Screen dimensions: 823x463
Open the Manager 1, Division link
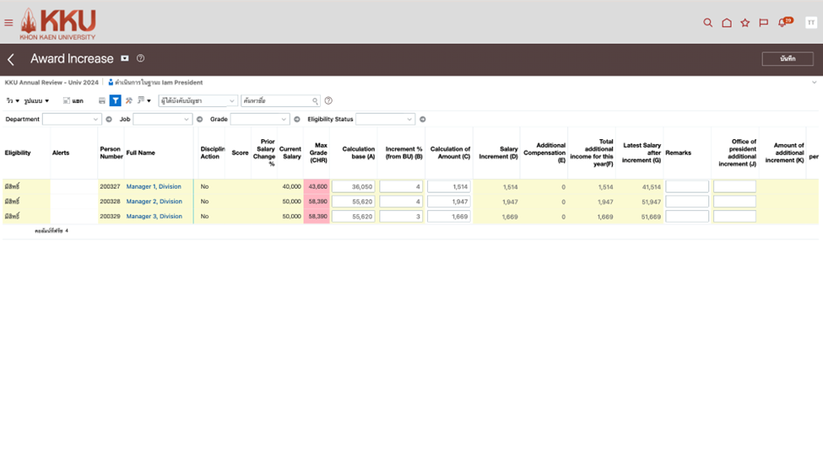point(154,186)
